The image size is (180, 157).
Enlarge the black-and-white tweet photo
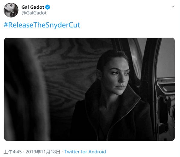point(89,89)
